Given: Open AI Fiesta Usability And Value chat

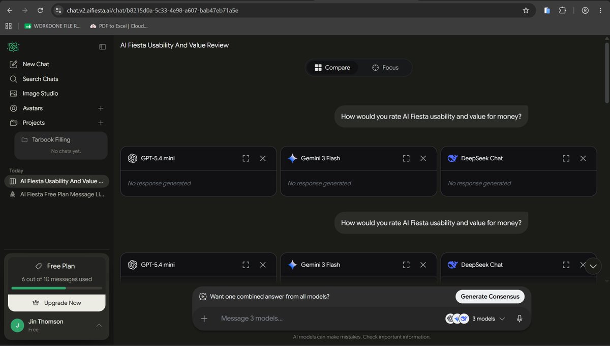Looking at the screenshot, I should point(56,181).
